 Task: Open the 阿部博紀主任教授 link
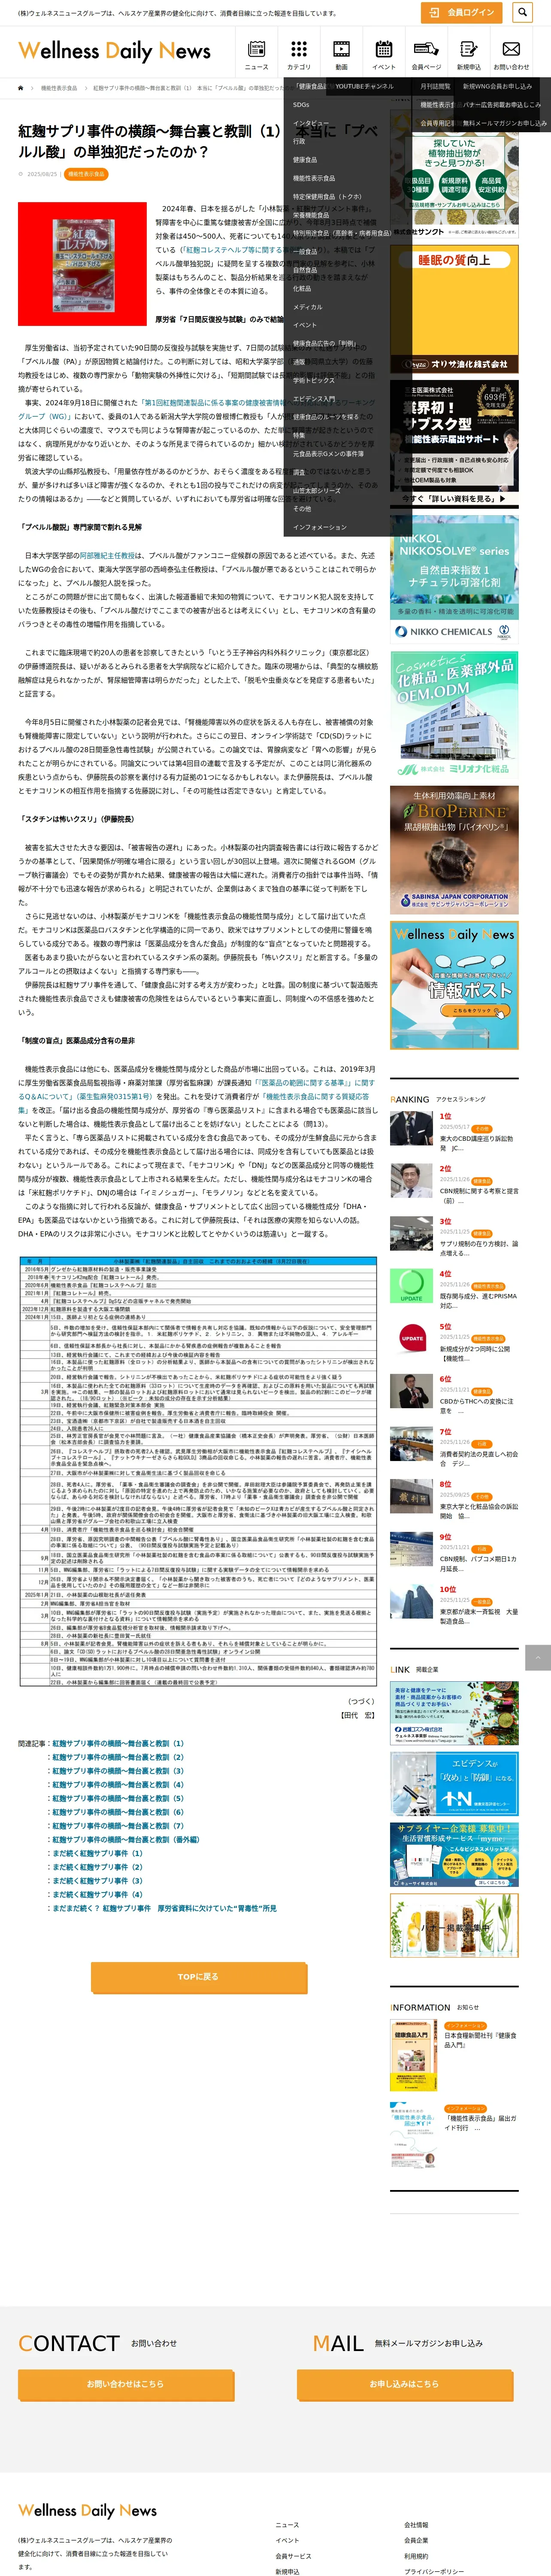tap(107, 555)
